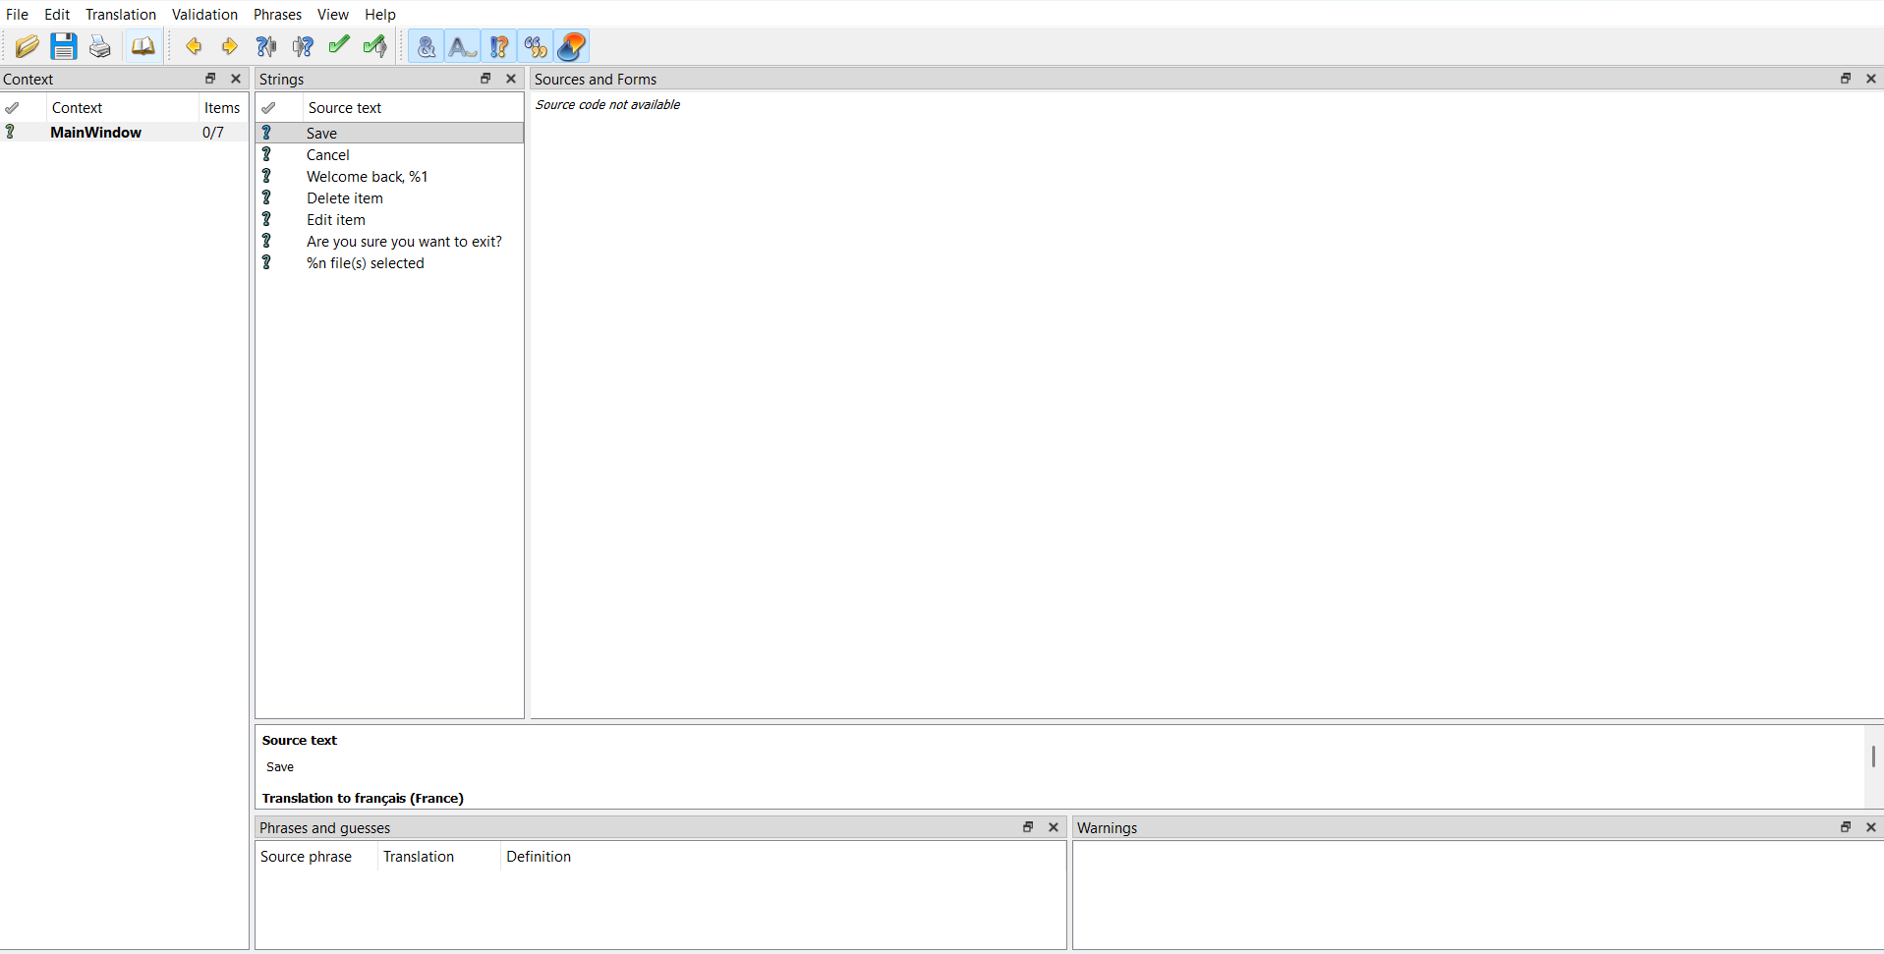Open the Edit menu
1884x954 pixels.
57,14
